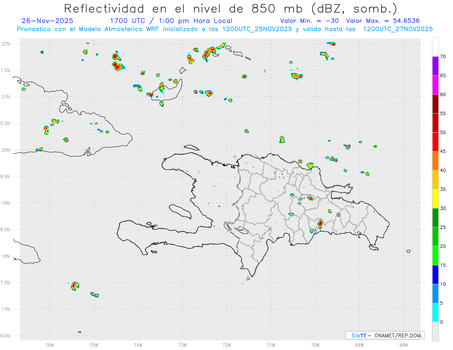Click the longitude axis label '75W'
The height and width of the screenshot is (350, 453).
point(94,345)
